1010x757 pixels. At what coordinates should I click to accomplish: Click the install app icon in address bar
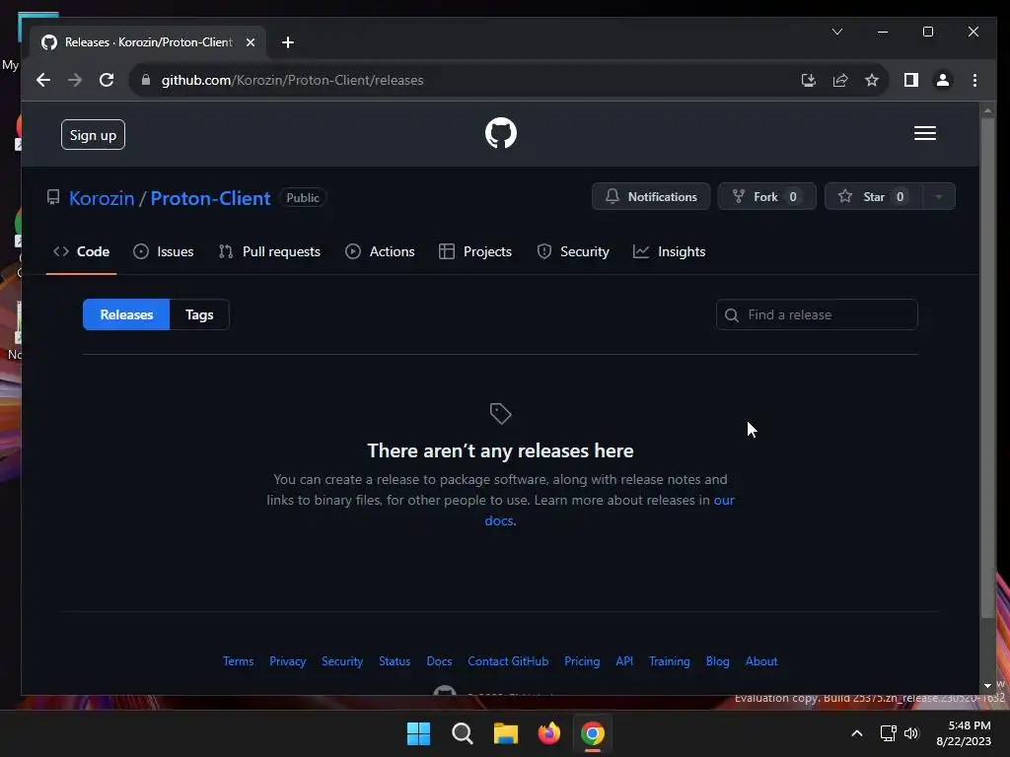(x=809, y=80)
